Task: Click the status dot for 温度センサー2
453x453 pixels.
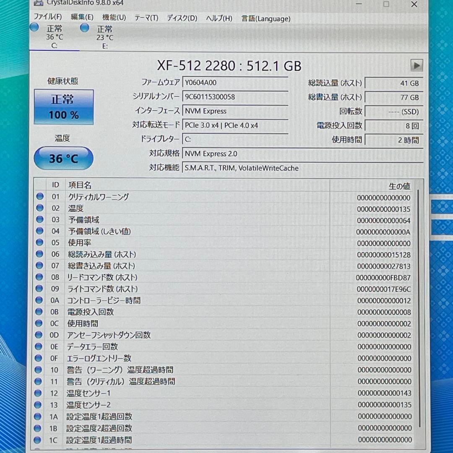Action: point(38,404)
